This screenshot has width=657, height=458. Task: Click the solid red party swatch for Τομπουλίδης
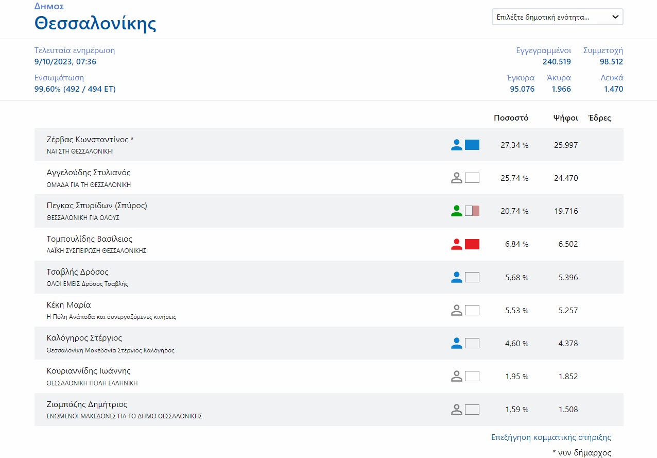[x=472, y=244]
